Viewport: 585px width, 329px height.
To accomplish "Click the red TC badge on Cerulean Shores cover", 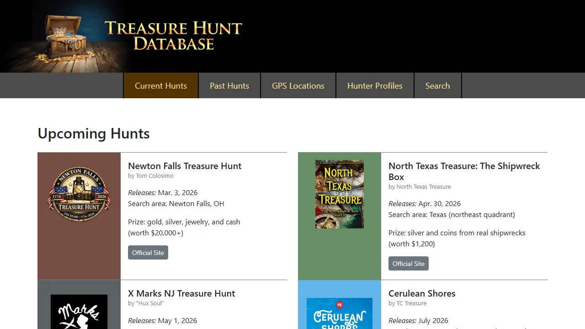I will [339, 304].
